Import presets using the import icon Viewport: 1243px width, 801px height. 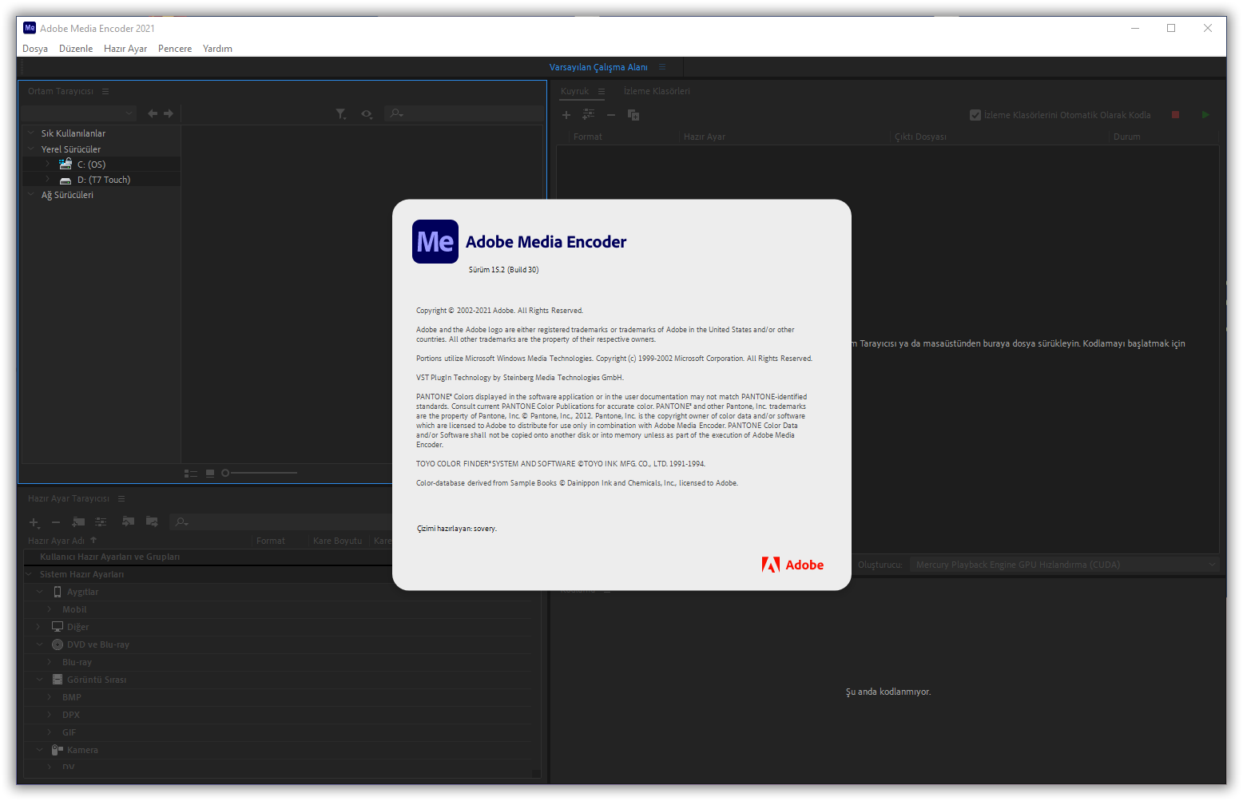[128, 521]
